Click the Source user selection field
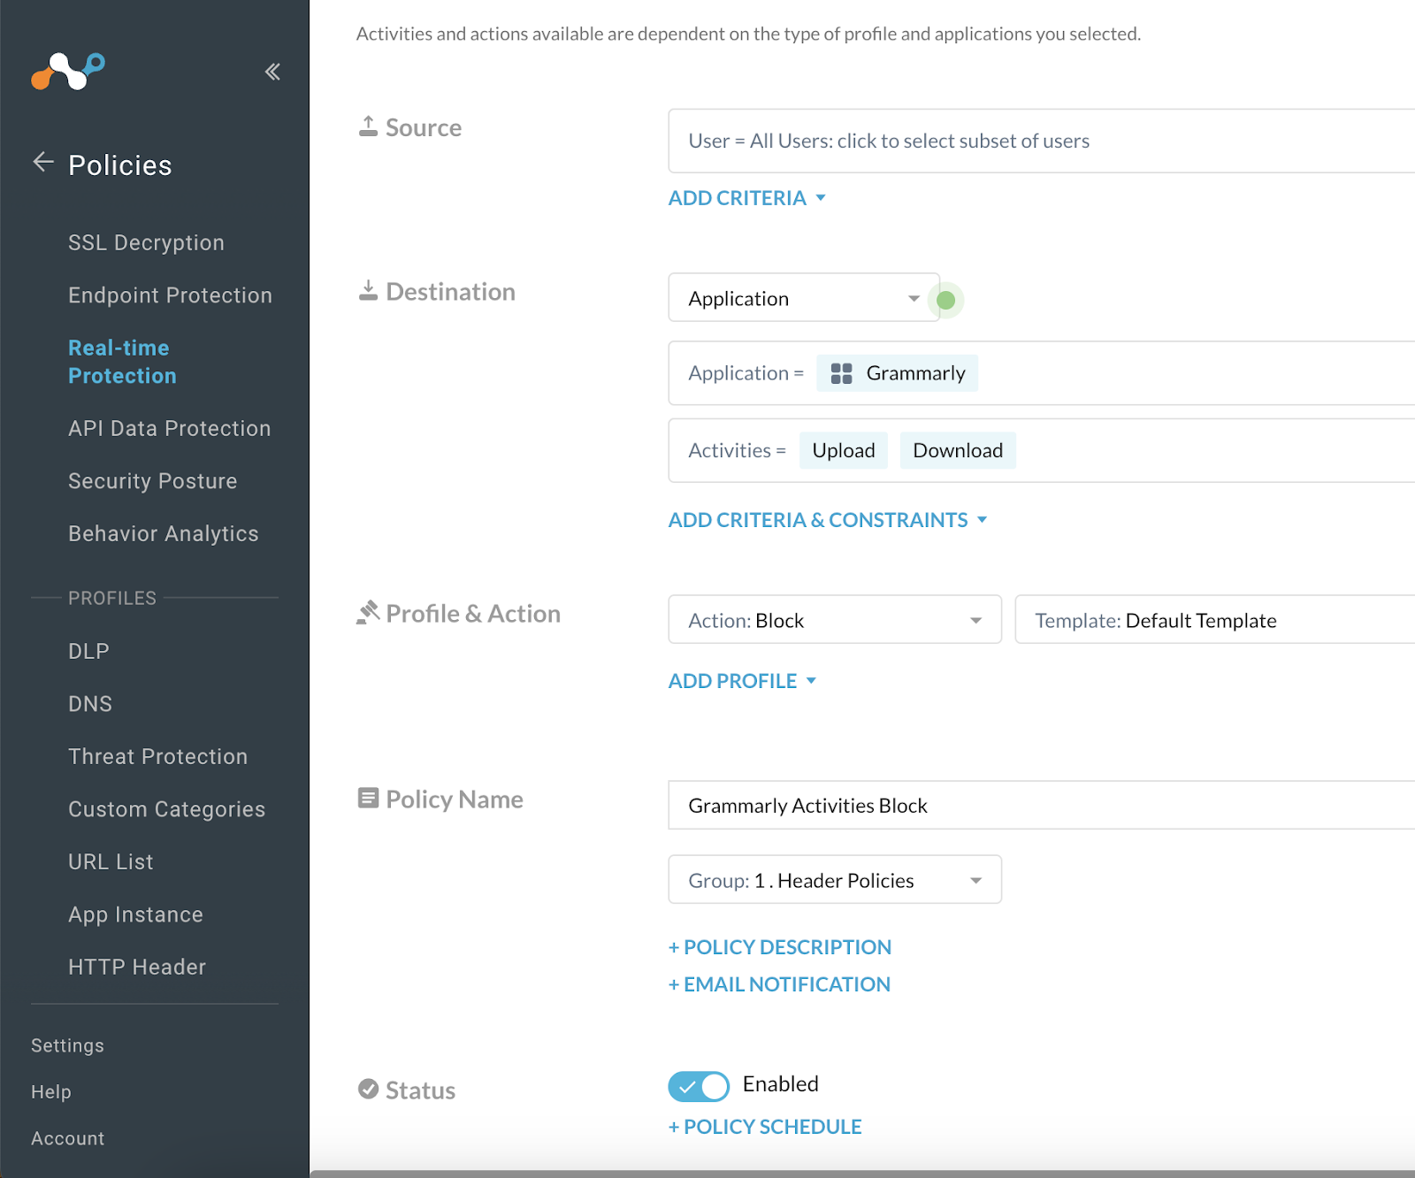Screen dimensions: 1415x1178 click(x=1042, y=141)
